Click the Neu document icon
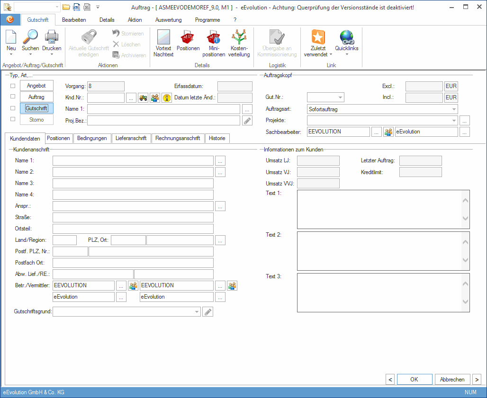Image resolution: width=487 pixels, height=398 pixels. (11, 37)
